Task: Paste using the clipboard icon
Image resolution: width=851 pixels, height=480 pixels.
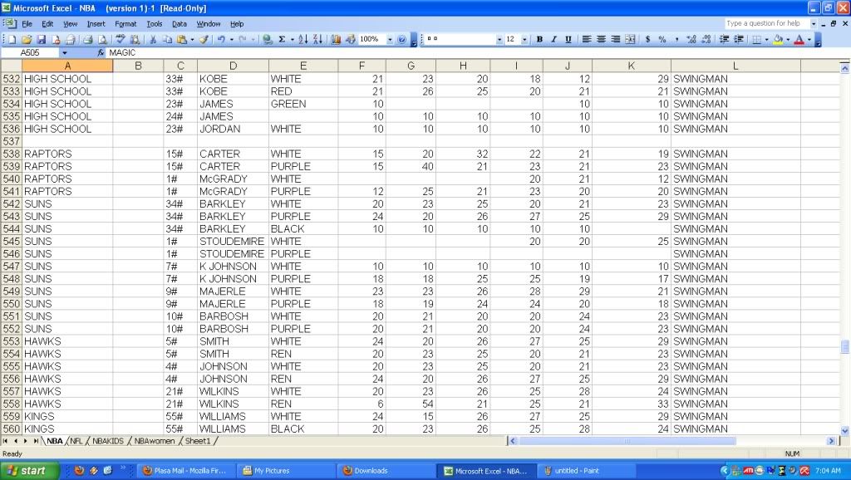Action: (182, 40)
